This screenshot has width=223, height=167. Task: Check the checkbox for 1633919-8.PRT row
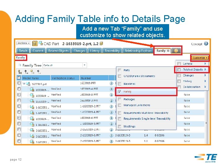(19, 95)
